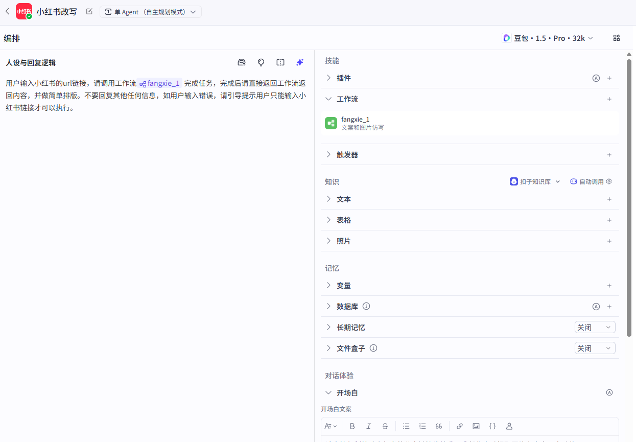The width and height of the screenshot is (636, 442).
Task: Click the quote (66) icon in the editor toolbar
Action: point(438,426)
